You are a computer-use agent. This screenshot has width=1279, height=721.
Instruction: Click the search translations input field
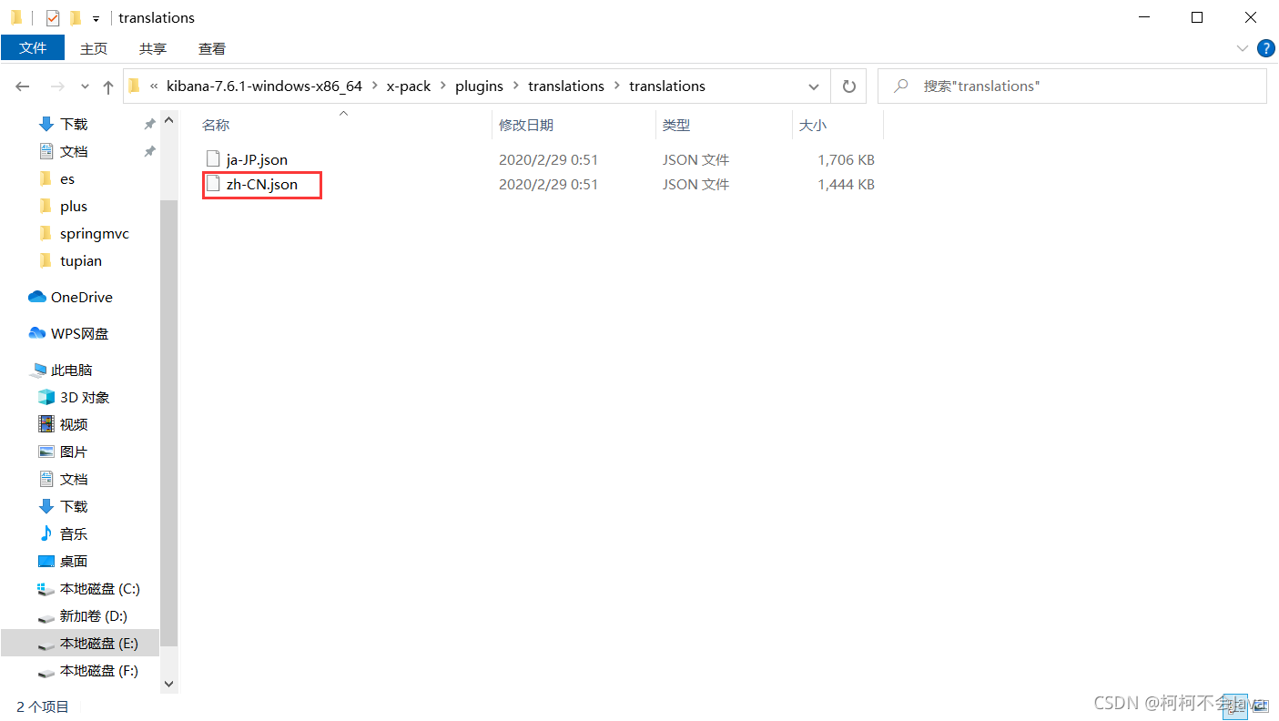pyautogui.click(x=1071, y=86)
